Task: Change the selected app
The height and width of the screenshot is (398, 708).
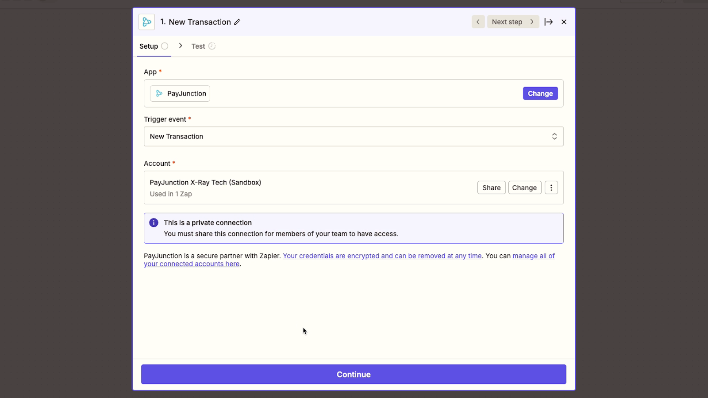Action: click(540, 93)
